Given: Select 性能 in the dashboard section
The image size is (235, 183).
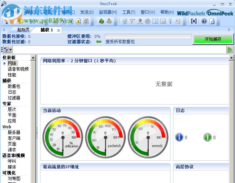Looking at the screenshot, I should [12, 75].
